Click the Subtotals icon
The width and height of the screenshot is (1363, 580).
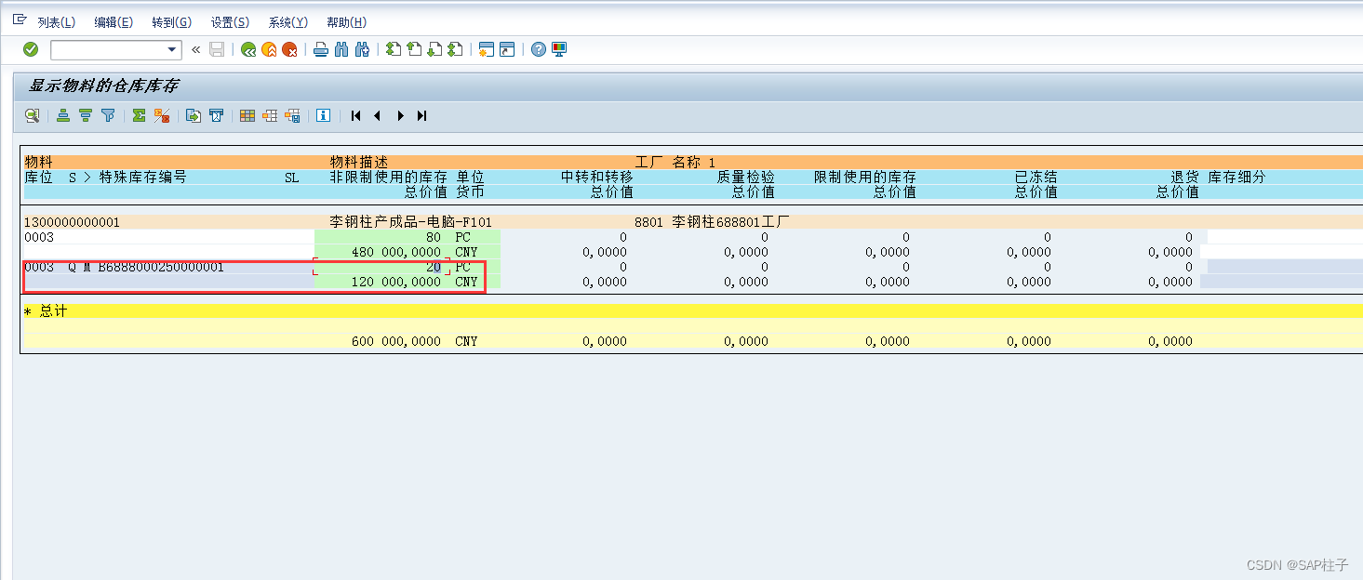click(x=162, y=115)
